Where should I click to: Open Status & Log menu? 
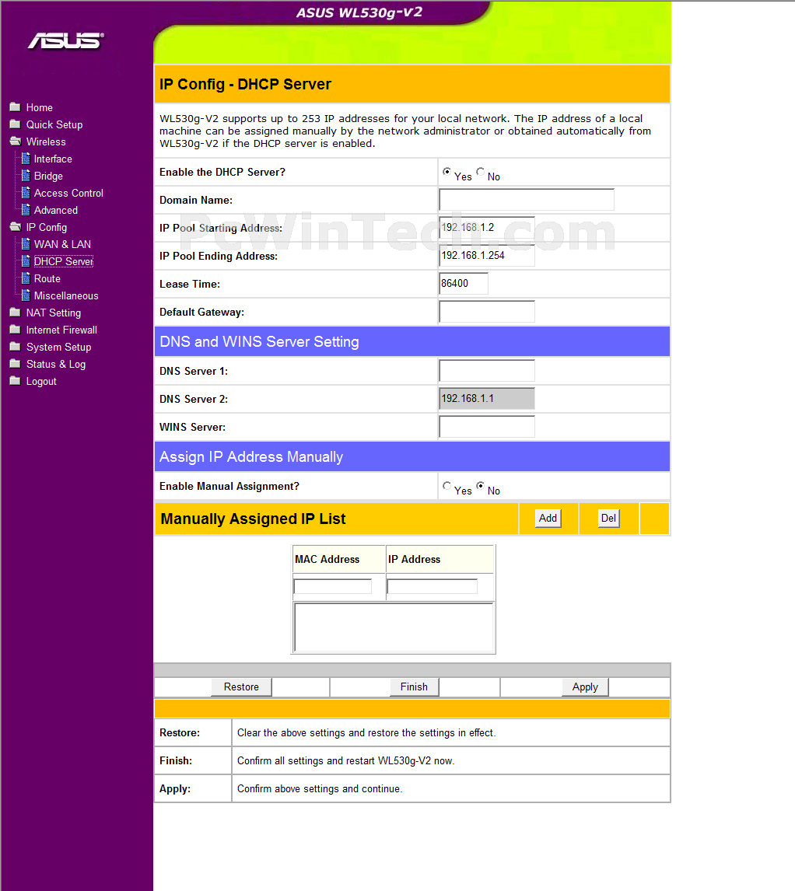click(56, 364)
